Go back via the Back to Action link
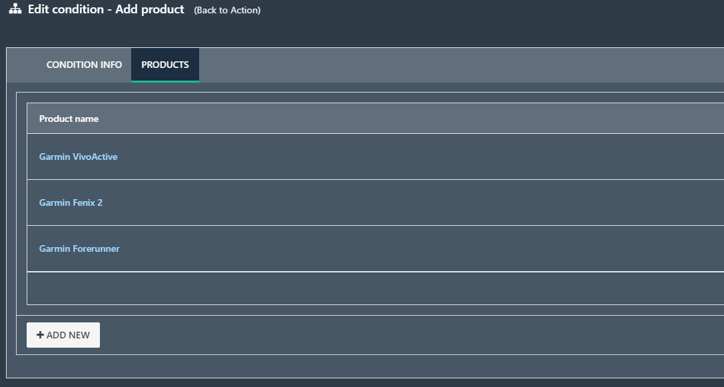The height and width of the screenshot is (387, 724). click(x=227, y=10)
